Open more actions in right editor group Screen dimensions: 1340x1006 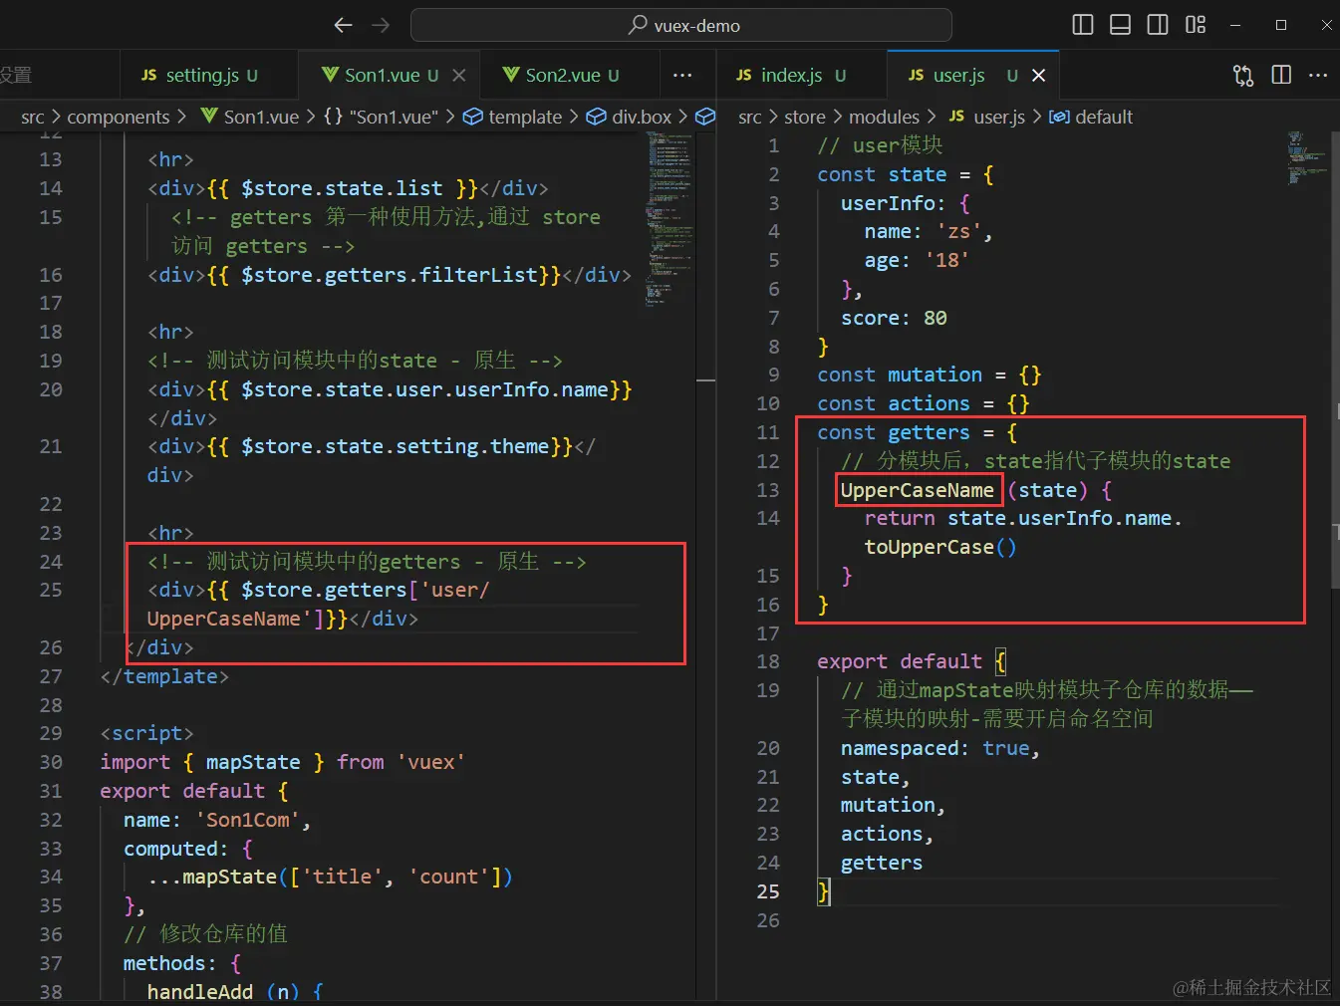click(1318, 76)
